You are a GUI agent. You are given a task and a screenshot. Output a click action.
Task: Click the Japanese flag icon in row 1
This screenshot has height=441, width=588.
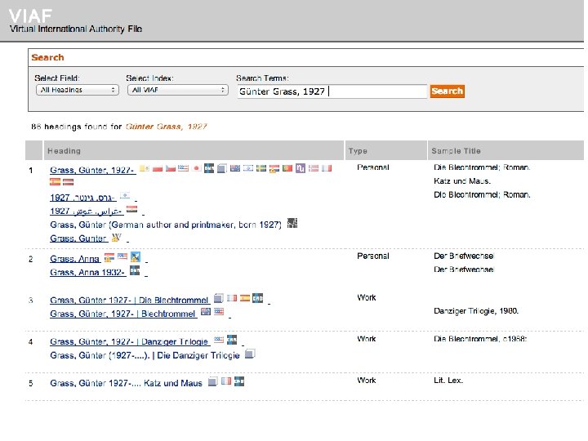(196, 168)
